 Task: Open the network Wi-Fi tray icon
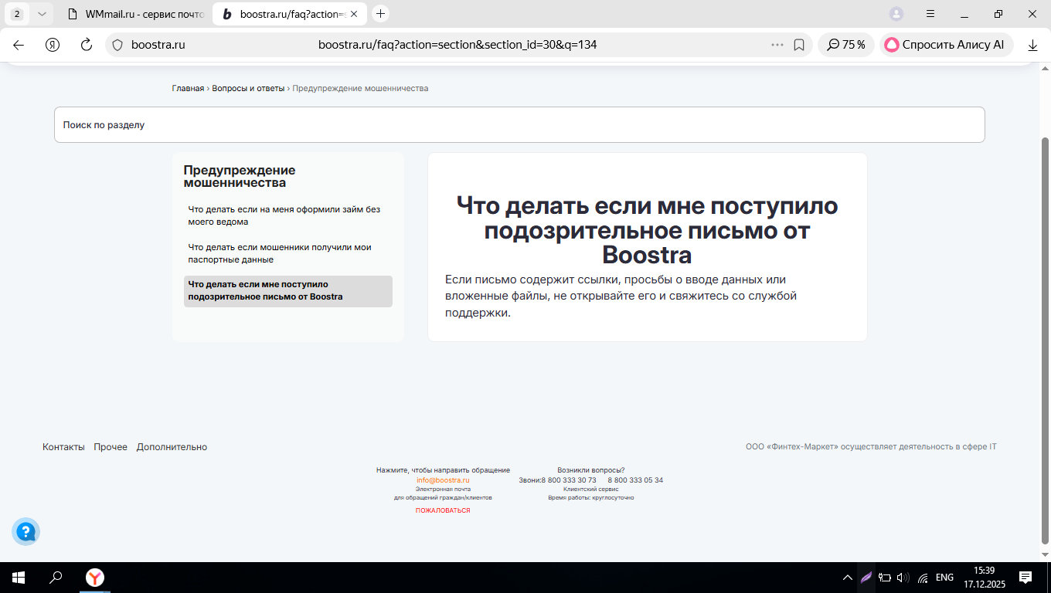923,578
